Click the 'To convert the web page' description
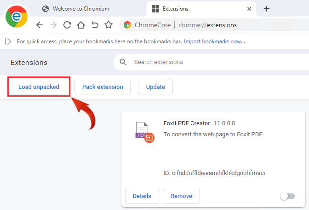The width and height of the screenshot is (309, 210). coord(213,134)
